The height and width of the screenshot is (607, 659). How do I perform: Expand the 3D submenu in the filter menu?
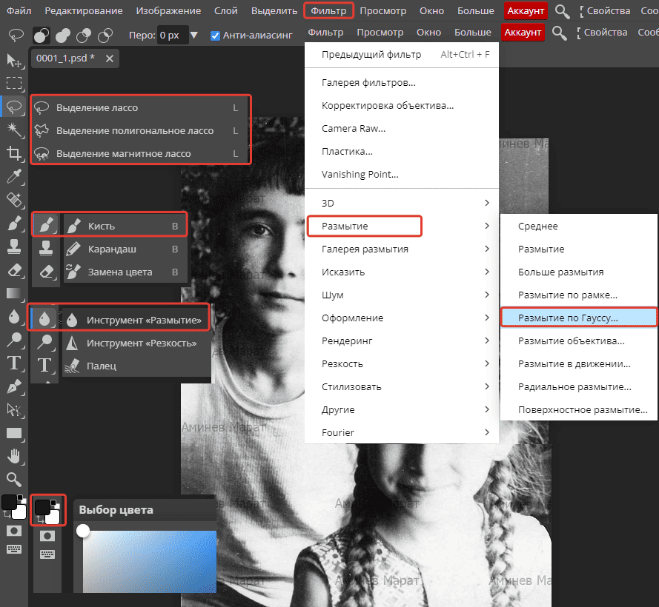[x=401, y=203]
